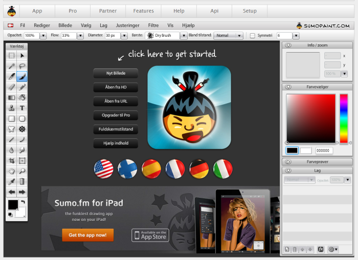Pick the Curve tool
The width and height of the screenshot is (358, 260).
tap(22, 139)
